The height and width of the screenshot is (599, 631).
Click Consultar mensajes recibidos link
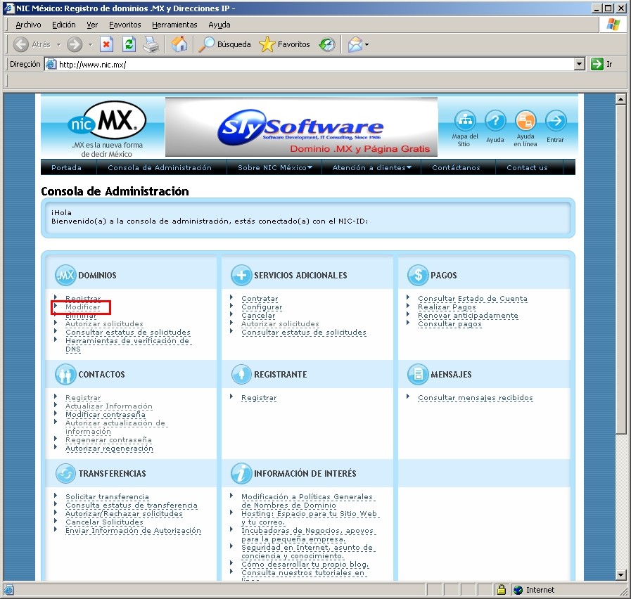pos(476,397)
